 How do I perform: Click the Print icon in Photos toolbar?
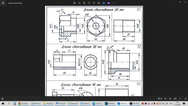99,3
